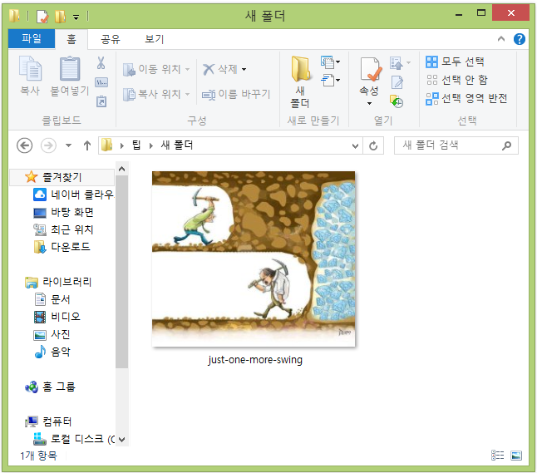Open the Delete (삭제) dropdown arrow
The width and height of the screenshot is (537, 473).
244,70
